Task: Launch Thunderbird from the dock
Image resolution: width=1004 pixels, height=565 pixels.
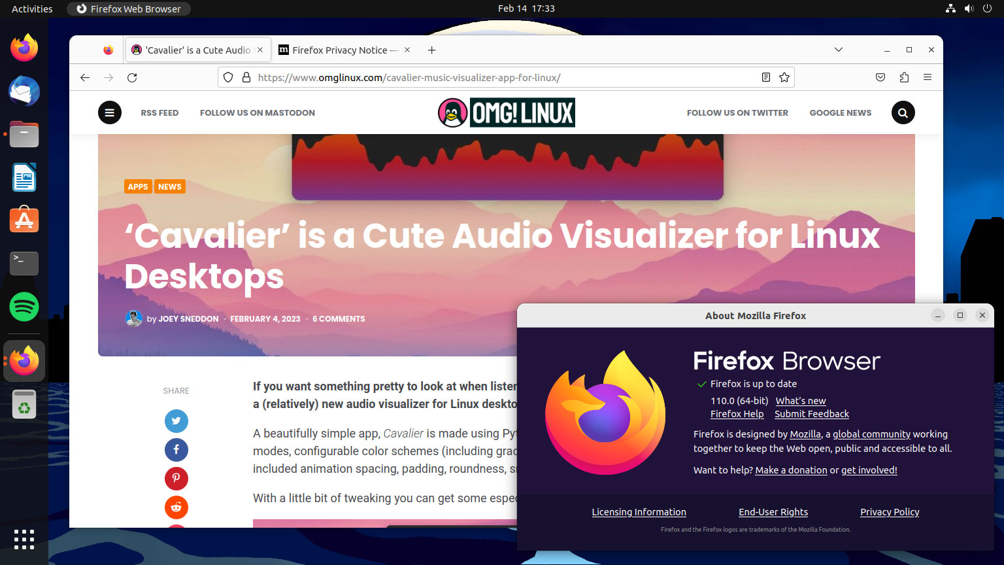Action: click(24, 91)
